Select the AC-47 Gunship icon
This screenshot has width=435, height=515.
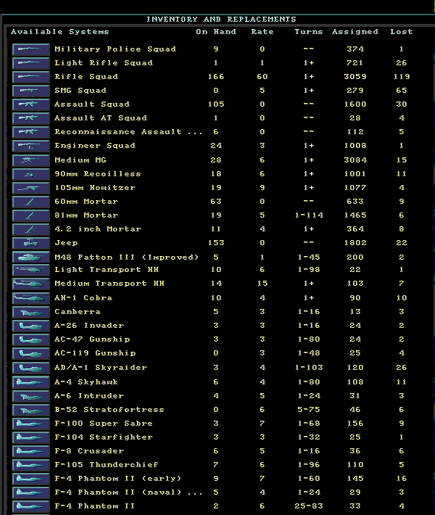(x=31, y=339)
